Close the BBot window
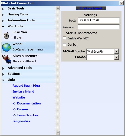This screenshot has width=125, height=136. point(121,3)
